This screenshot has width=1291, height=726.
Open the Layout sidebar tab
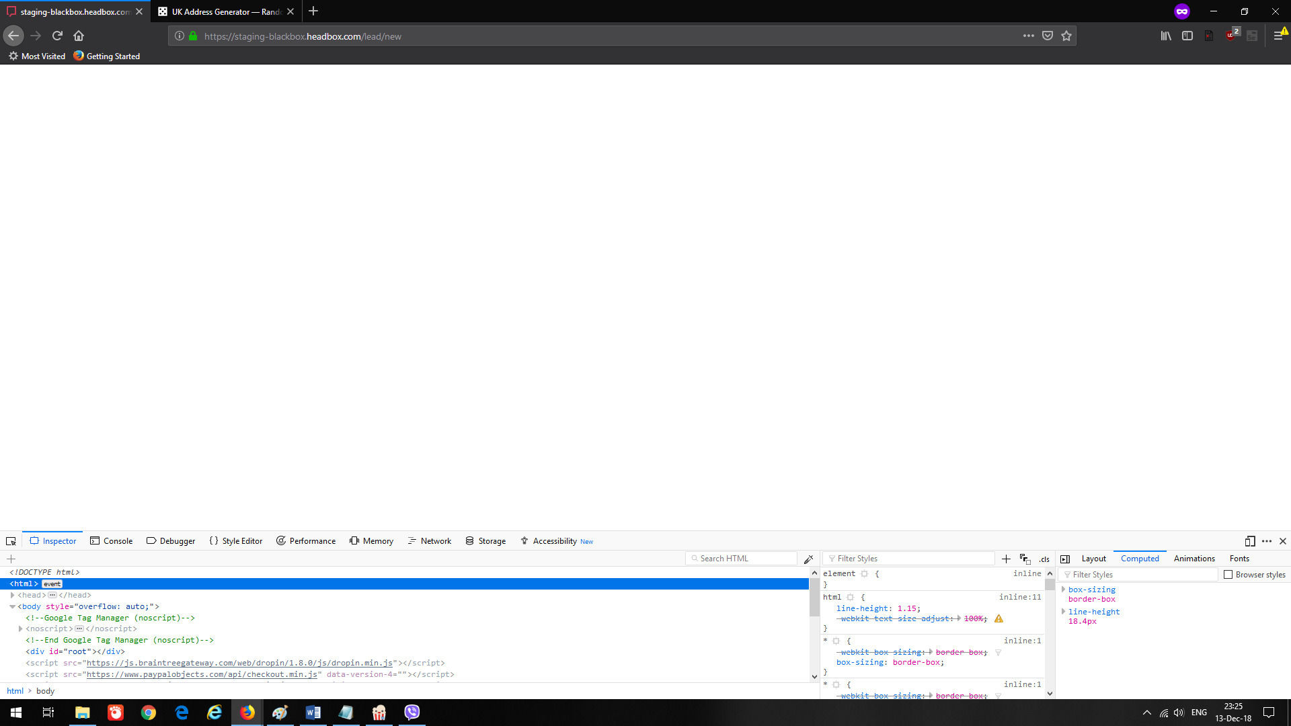click(x=1093, y=559)
